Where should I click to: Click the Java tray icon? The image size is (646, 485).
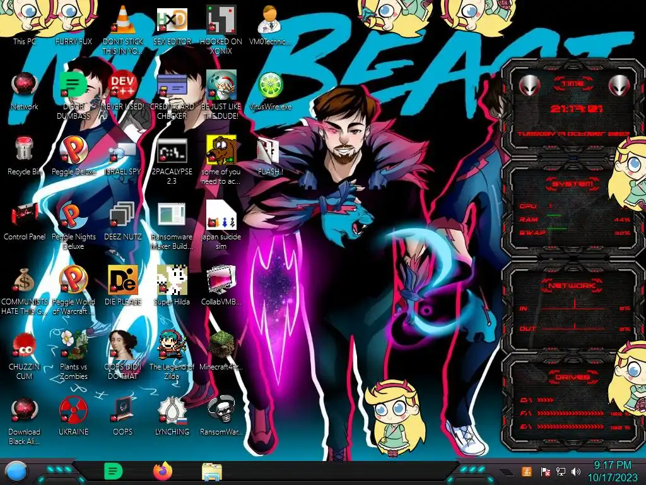point(526,471)
